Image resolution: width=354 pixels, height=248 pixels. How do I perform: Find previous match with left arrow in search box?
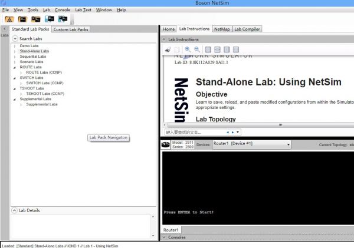point(228,133)
